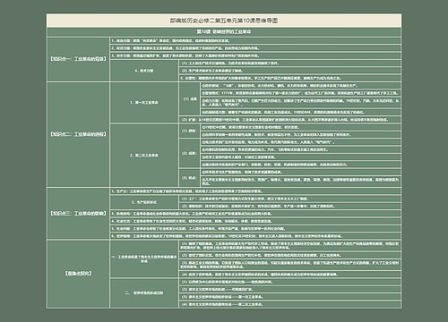The height and width of the screenshot is (322, 448).
Task: Click the (2) 成果 cell under 第二次工业革命
Action: tap(190, 153)
